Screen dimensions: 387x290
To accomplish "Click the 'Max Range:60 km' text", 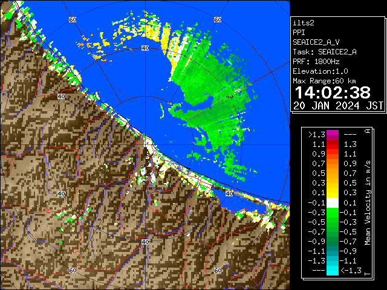I will 324,81.
